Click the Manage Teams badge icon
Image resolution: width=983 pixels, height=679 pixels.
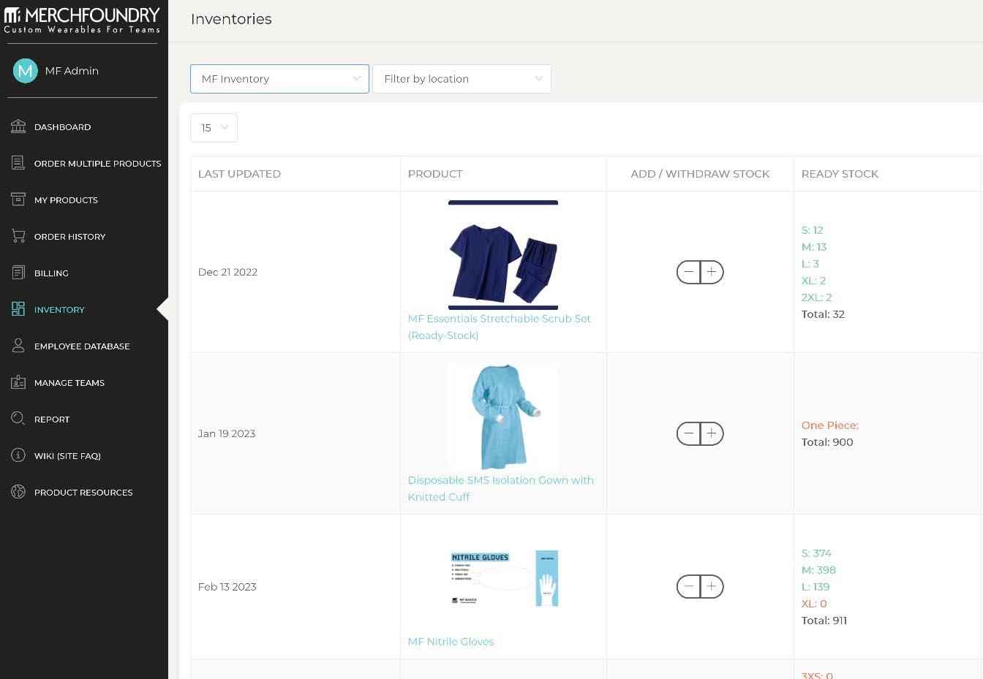pos(18,382)
